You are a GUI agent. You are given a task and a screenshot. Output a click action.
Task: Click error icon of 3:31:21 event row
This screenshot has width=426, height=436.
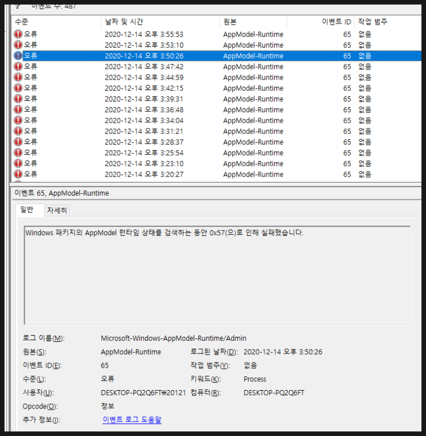point(18,131)
